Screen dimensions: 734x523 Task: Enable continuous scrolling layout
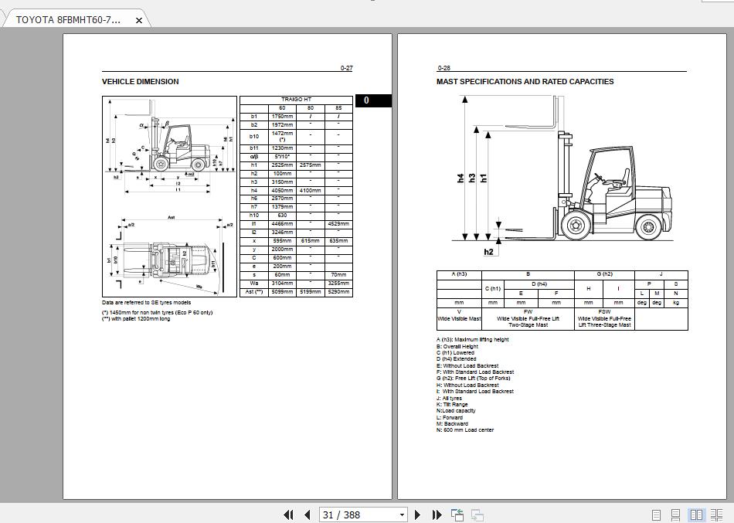(x=678, y=515)
